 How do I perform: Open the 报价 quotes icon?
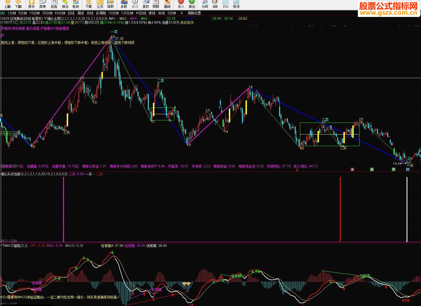coord(32,4)
